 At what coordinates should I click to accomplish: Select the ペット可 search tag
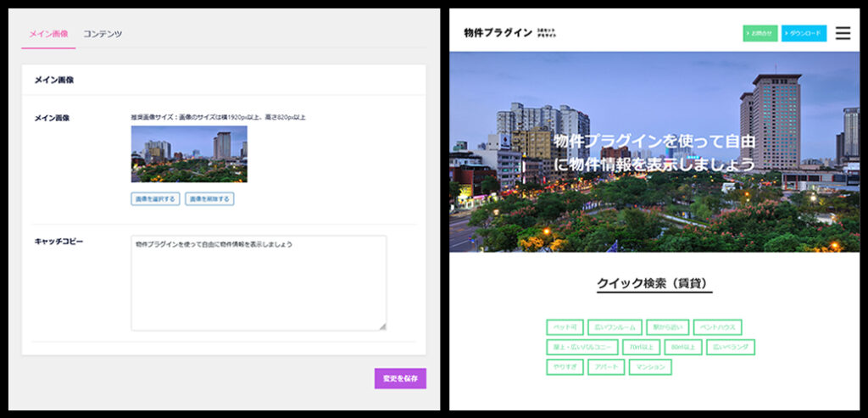pos(565,327)
